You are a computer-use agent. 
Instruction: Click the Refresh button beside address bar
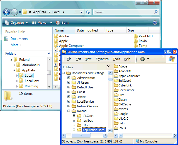(88, 12)
